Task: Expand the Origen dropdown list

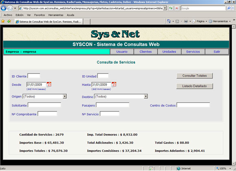Action: 65,96
